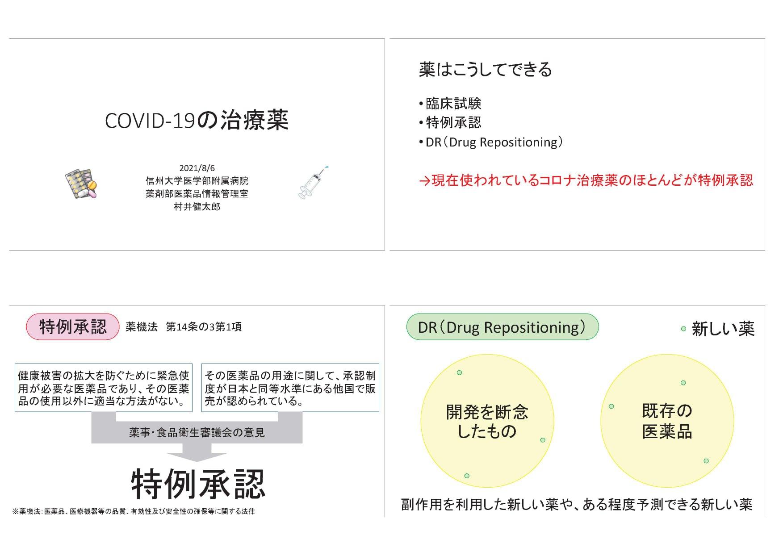The width and height of the screenshot is (779, 556).
Task: Select the text '薬剤部医薬品情報管理室'
Action: point(197,194)
